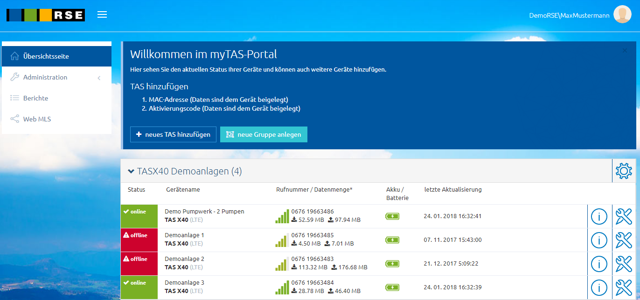Open tools icon for Demoanlage 2

(x=624, y=264)
